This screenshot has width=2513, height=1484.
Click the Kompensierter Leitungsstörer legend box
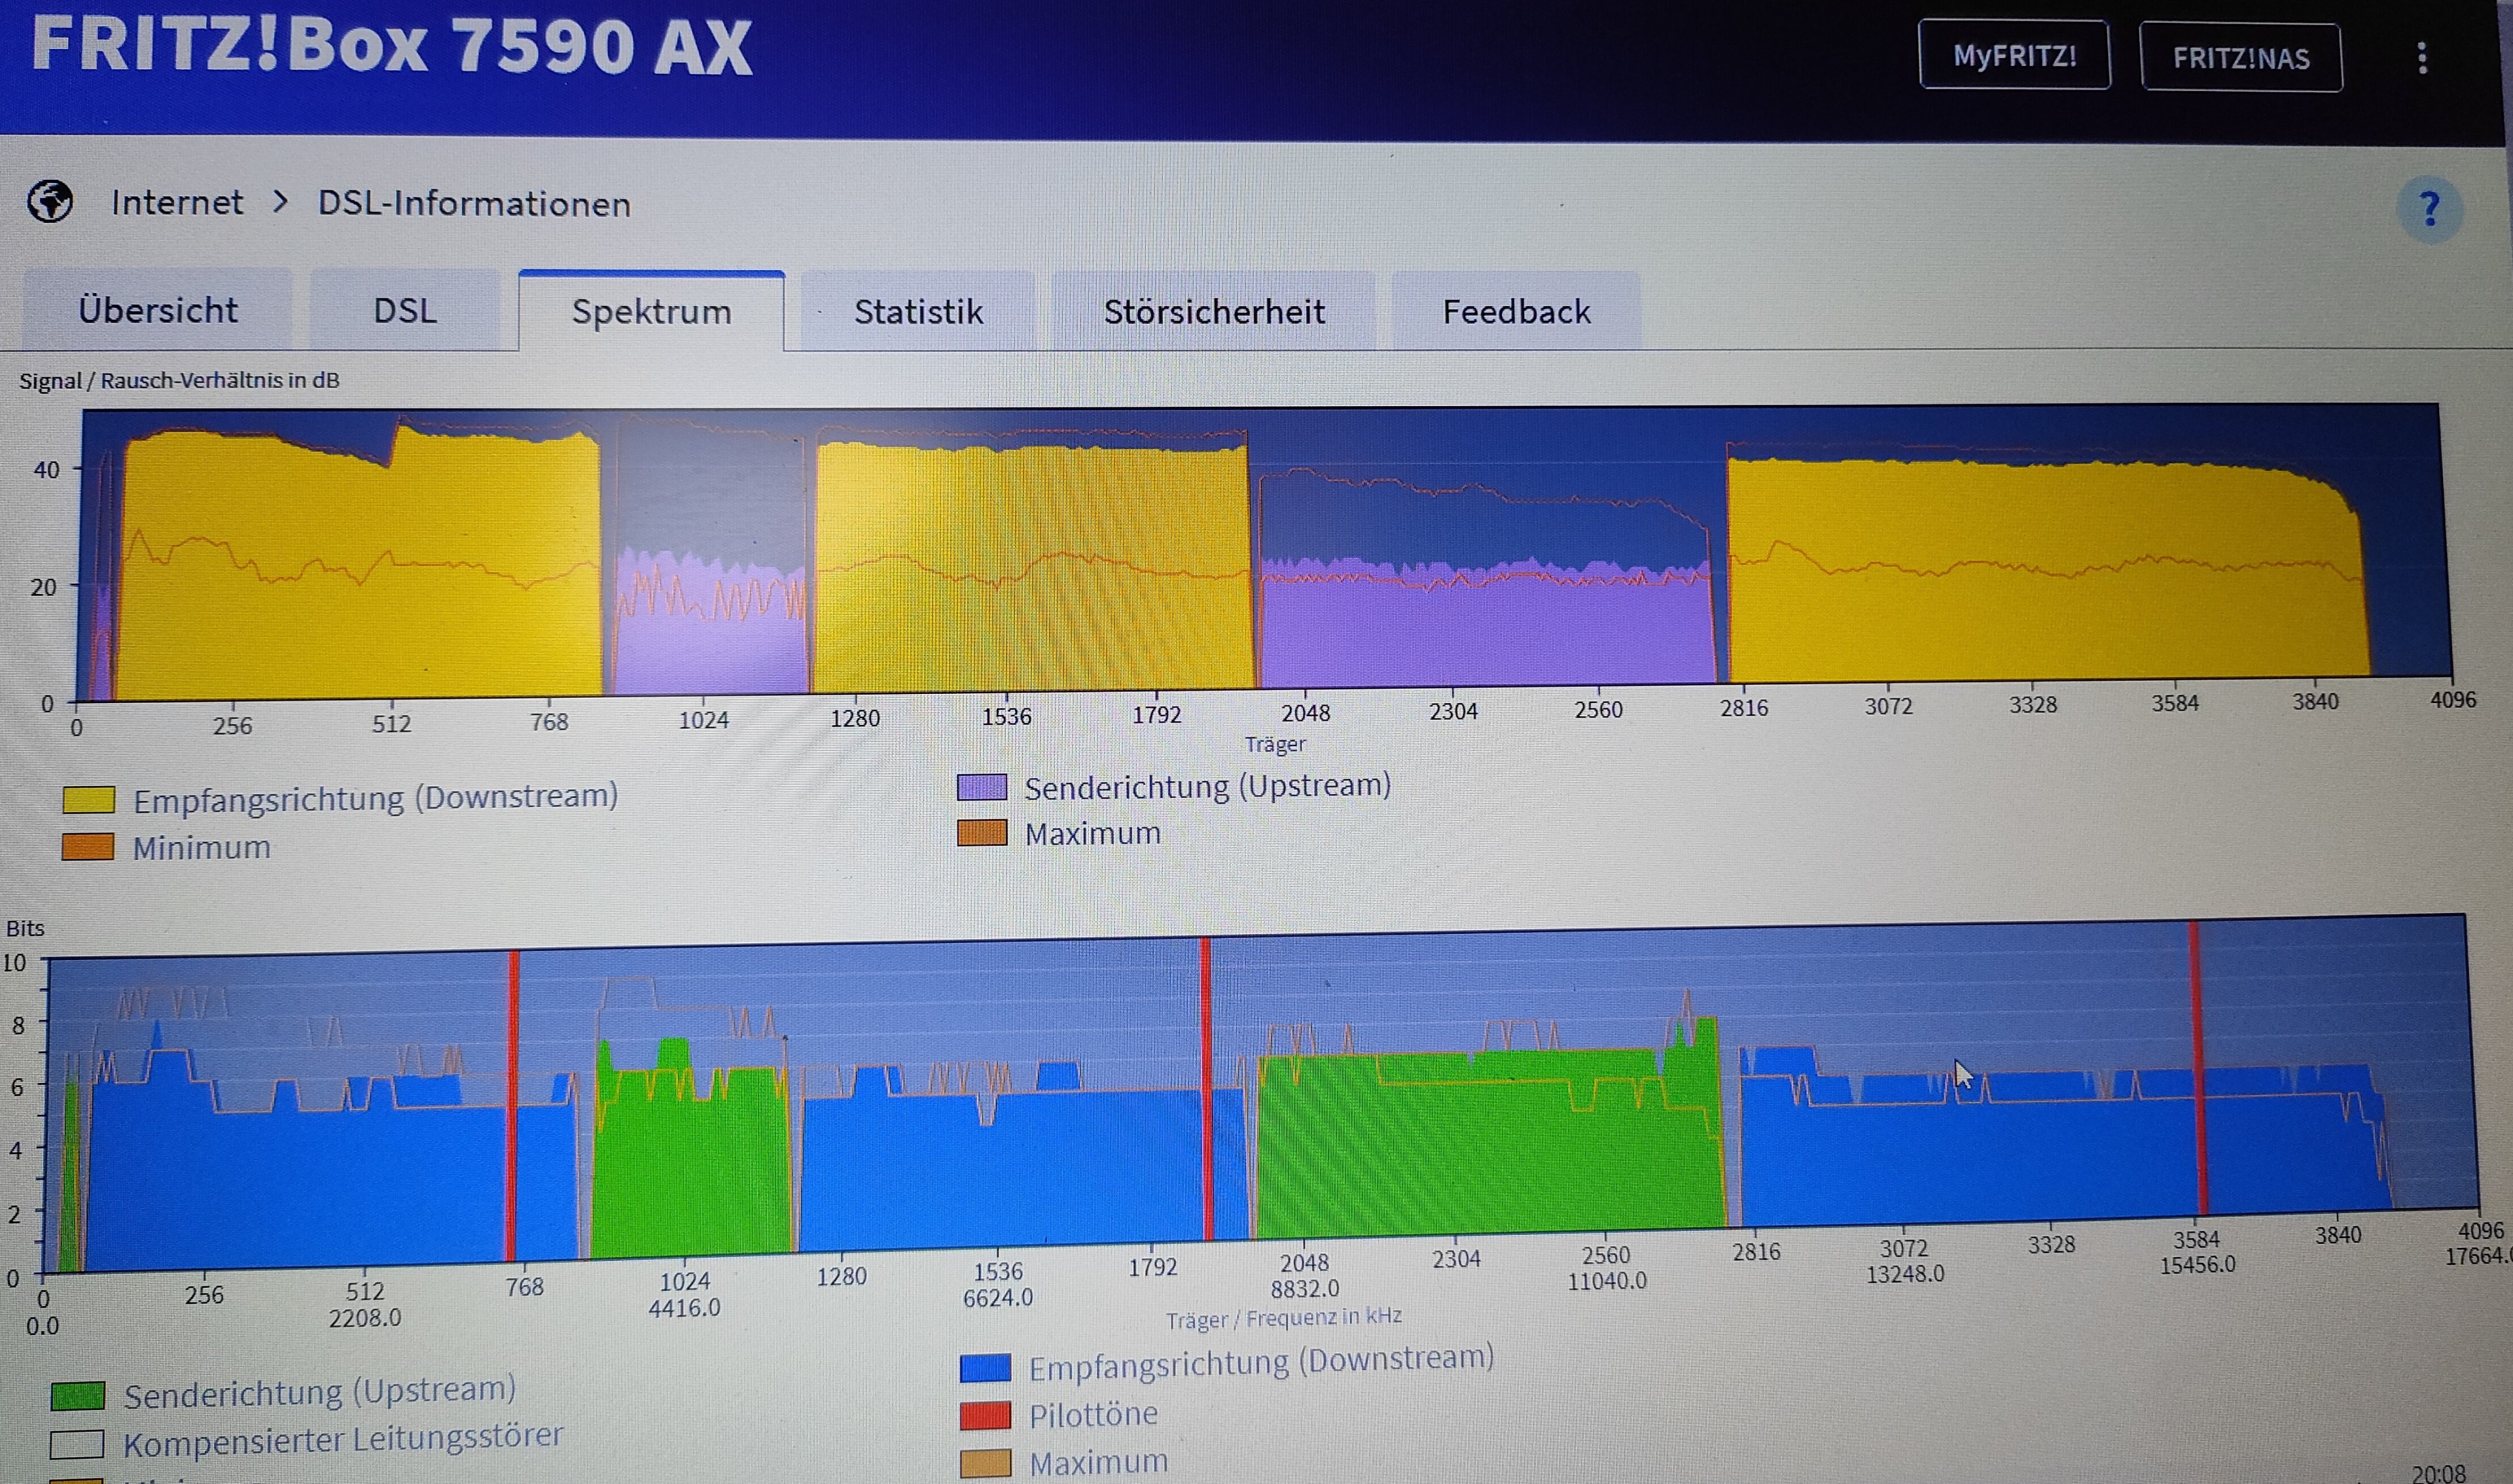click(x=78, y=1444)
